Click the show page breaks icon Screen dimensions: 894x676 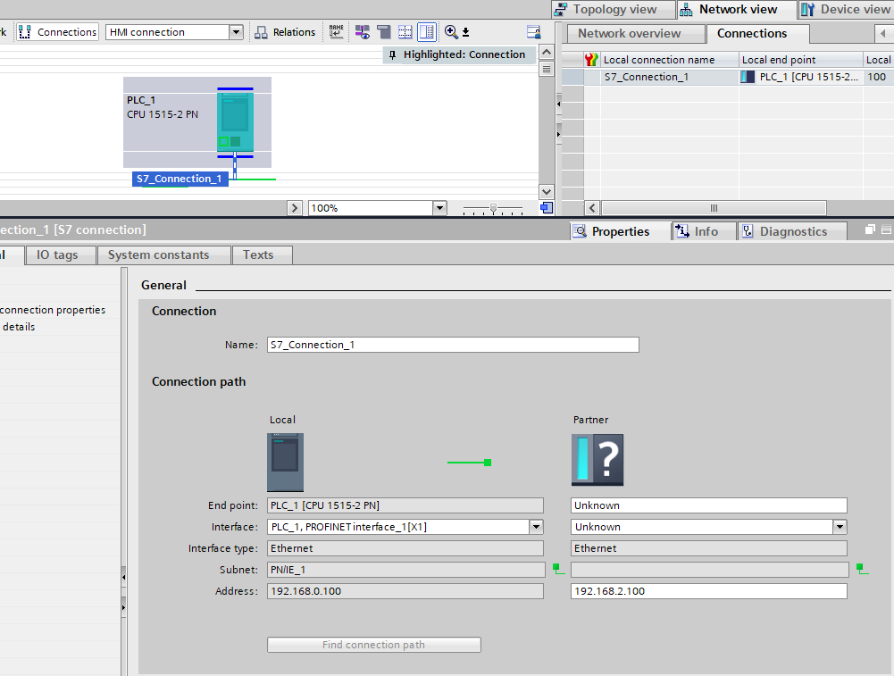pos(405,32)
